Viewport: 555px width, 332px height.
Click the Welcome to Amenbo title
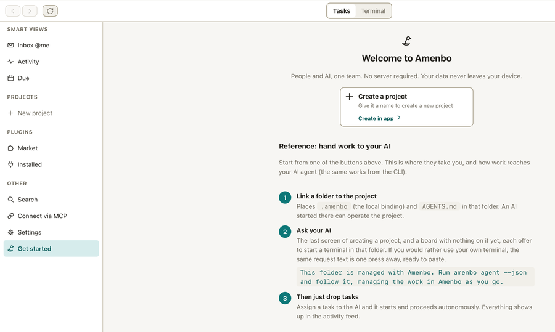tap(407, 59)
